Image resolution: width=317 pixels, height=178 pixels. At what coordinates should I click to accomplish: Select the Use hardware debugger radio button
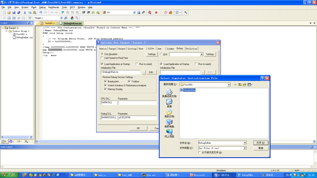click(161, 54)
